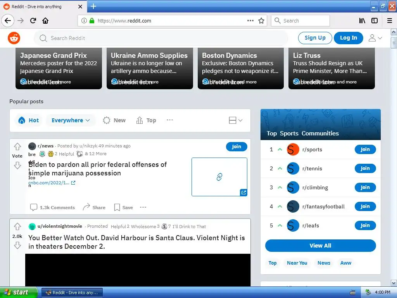Join r/climbing from the sidebar
This screenshot has height=298, width=397.
(365, 187)
